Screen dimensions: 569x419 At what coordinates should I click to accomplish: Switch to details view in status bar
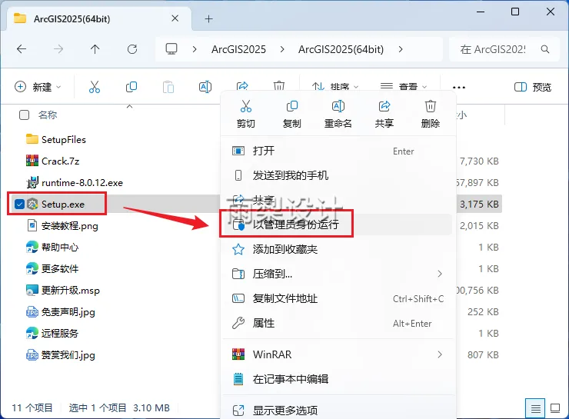click(535, 408)
